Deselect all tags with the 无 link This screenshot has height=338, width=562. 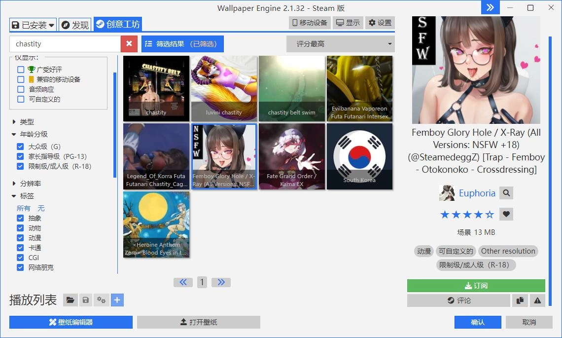41,208
